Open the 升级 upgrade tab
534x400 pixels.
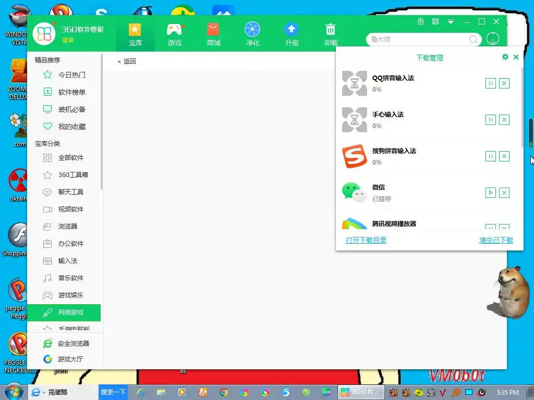click(292, 35)
